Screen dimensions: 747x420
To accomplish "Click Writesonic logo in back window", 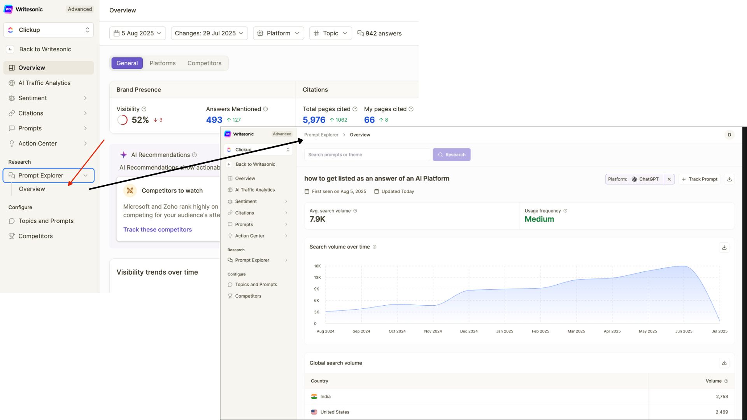I will pyautogui.click(x=23, y=9).
